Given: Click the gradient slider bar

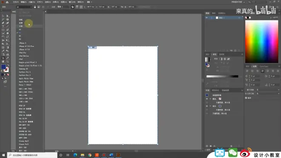Looking at the screenshot, I should (222, 76).
